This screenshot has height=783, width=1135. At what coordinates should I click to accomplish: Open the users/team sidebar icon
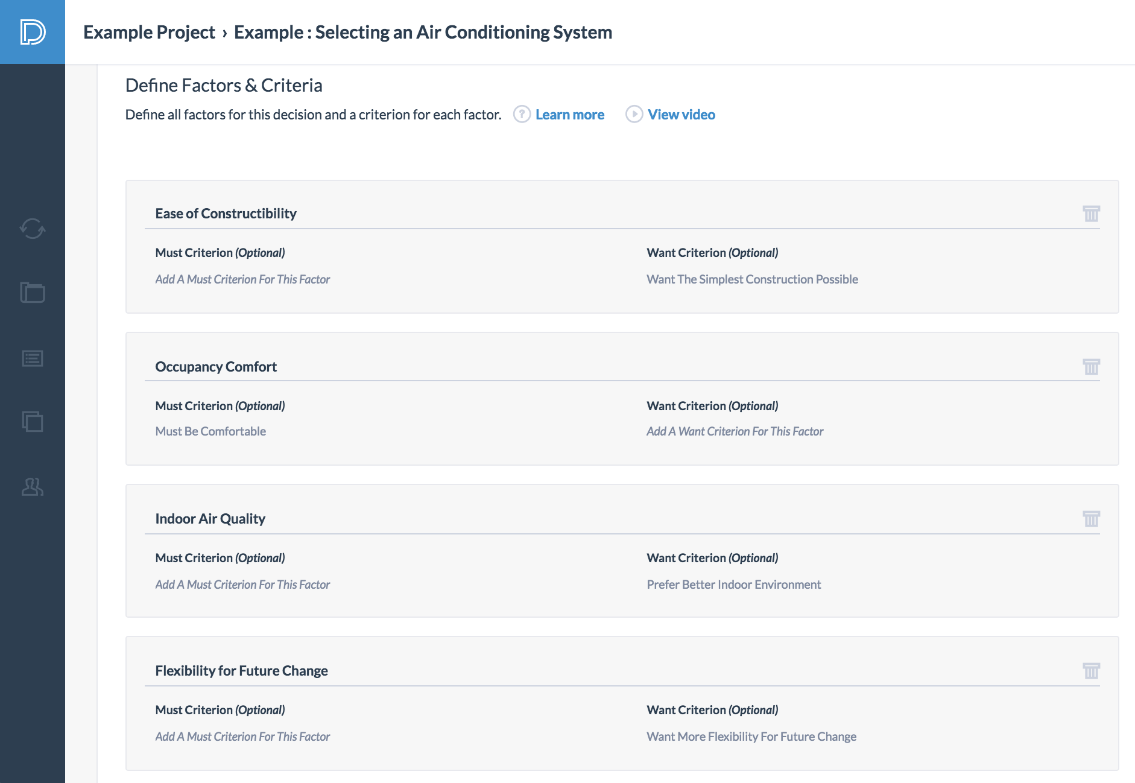tap(33, 487)
